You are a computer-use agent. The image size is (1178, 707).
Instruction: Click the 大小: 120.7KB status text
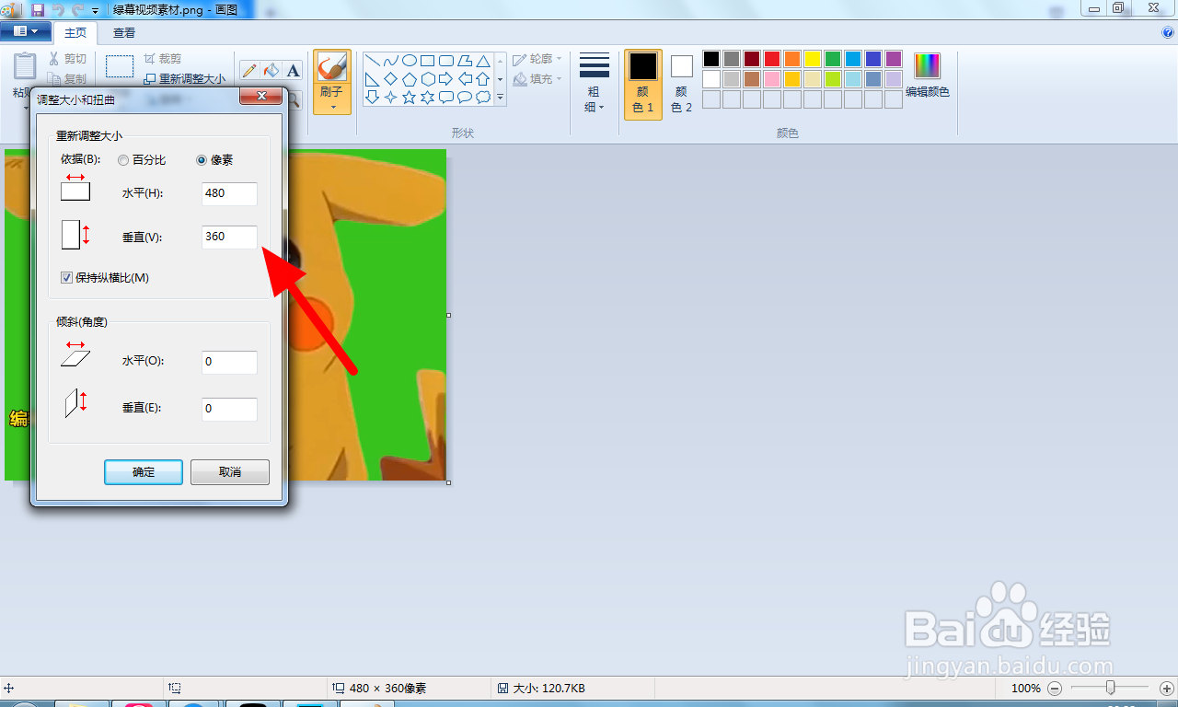pyautogui.click(x=549, y=689)
